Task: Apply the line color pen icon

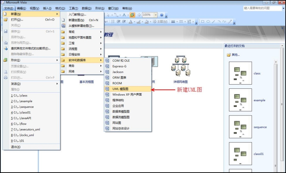Action: 139,22
